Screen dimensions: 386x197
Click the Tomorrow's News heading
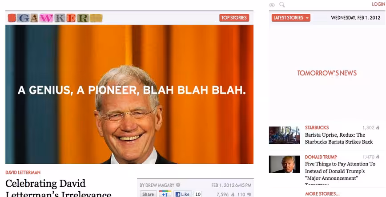point(327,73)
